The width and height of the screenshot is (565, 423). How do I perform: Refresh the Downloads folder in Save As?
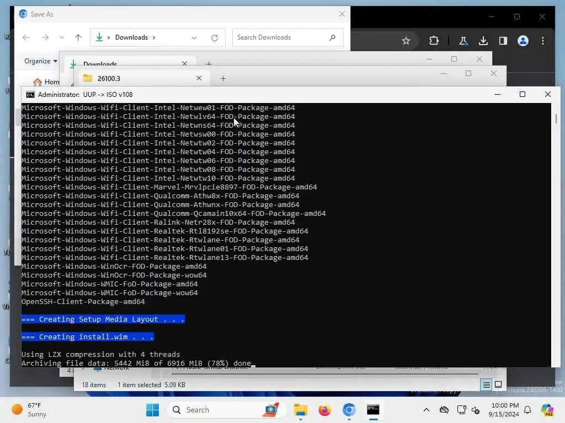(215, 37)
